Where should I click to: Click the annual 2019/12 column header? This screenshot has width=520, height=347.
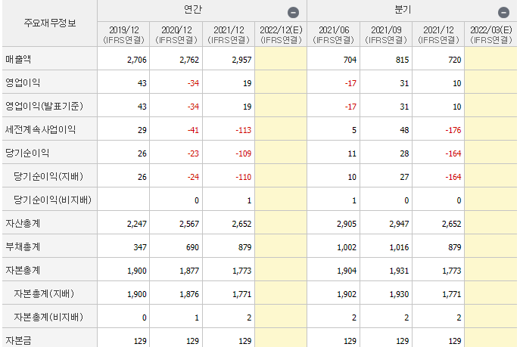point(123,35)
